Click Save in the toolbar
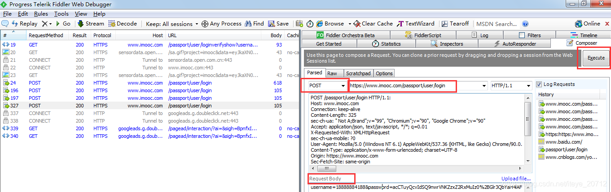The image size is (611, 192). (278, 24)
